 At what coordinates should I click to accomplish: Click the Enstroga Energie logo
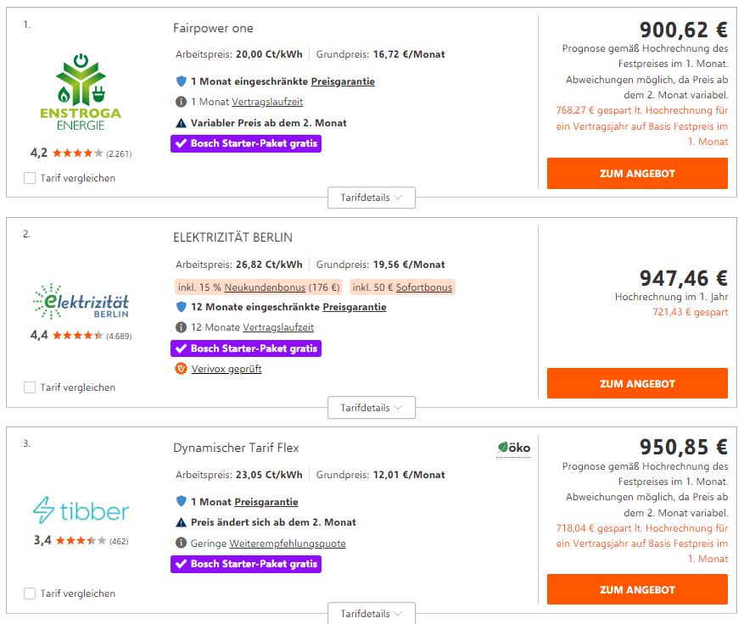tap(80, 92)
